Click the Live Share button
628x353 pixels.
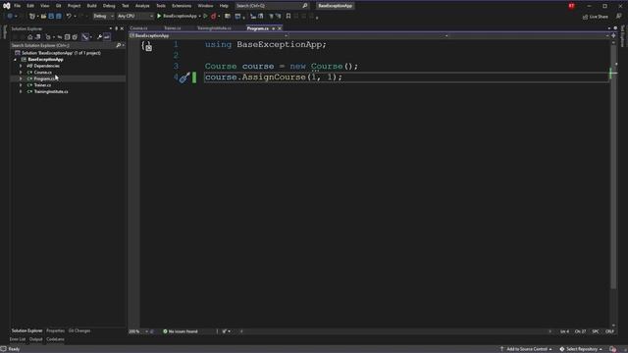596,17
